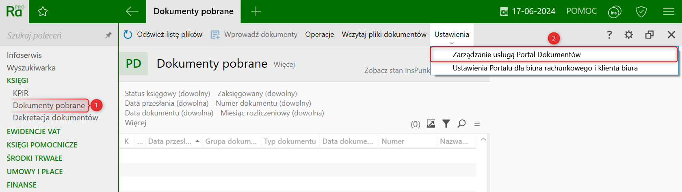The width and height of the screenshot is (682, 192).
Task: Click Więcej next to the title
Action: point(284,64)
